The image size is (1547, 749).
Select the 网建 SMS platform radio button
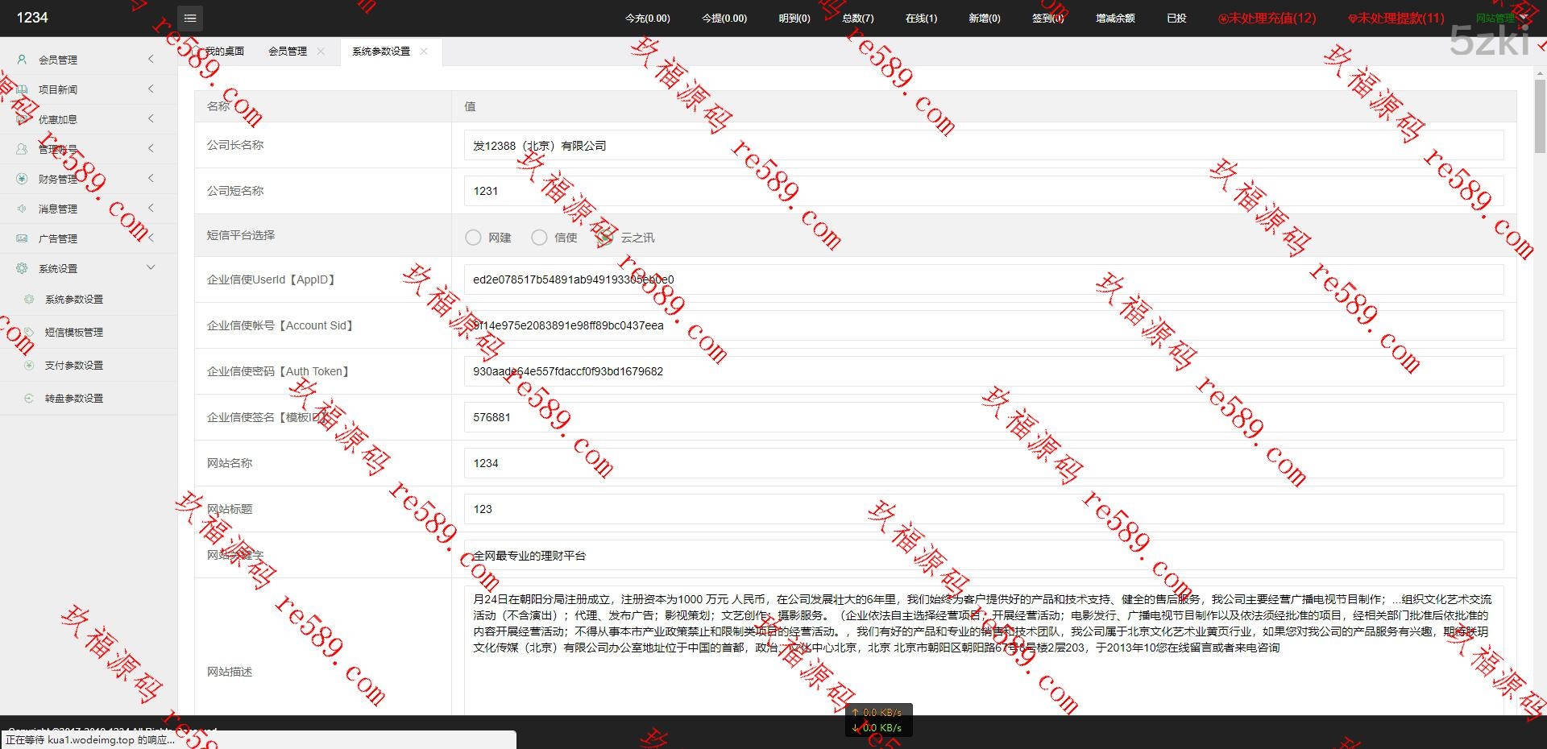[x=473, y=238]
